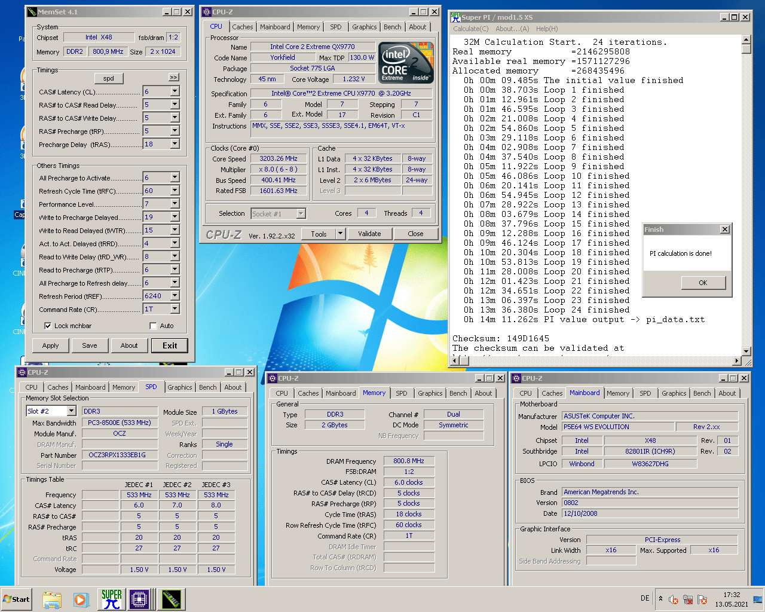Click OK in the Finish dialog

(x=703, y=283)
